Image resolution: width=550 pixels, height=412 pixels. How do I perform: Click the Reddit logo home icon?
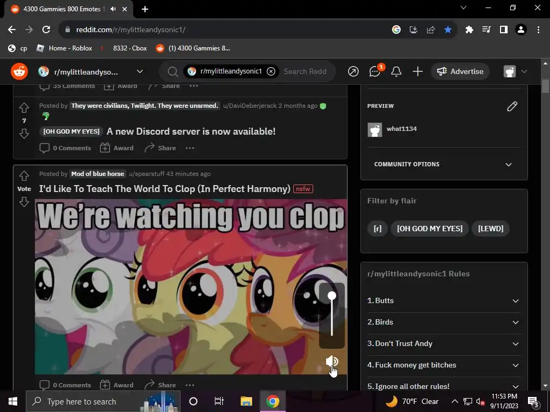[x=19, y=71]
